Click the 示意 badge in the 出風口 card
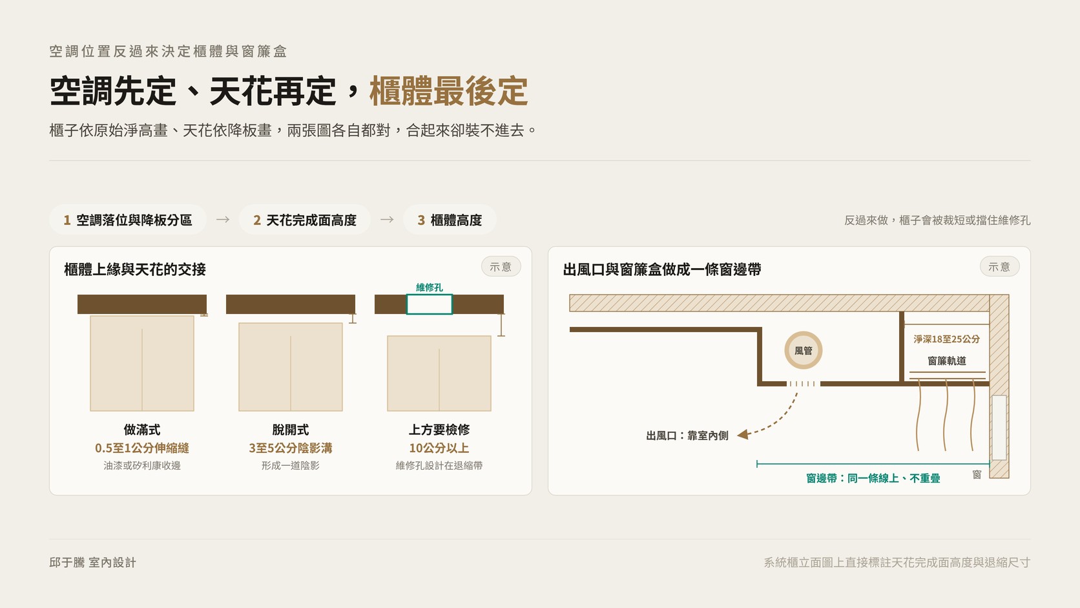The image size is (1080, 608). click(x=999, y=266)
